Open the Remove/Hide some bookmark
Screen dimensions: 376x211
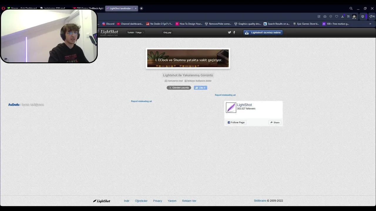pyautogui.click(x=218, y=24)
